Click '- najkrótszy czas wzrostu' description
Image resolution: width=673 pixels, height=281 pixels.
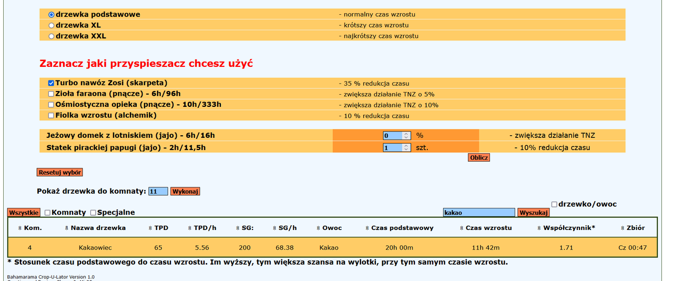379,36
